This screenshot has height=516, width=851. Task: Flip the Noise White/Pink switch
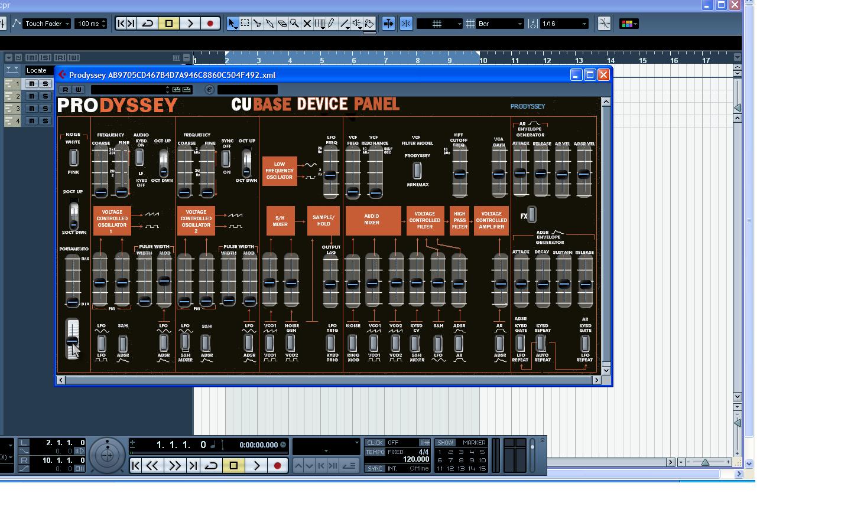coord(73,157)
